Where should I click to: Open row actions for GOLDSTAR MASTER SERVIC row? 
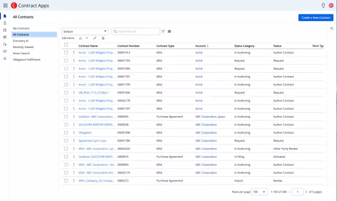(74, 125)
